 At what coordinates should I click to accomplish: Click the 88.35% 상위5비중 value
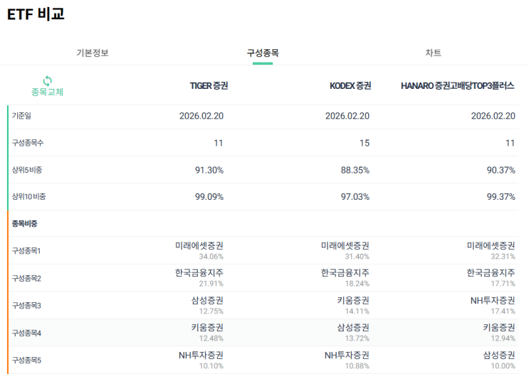pyautogui.click(x=355, y=170)
